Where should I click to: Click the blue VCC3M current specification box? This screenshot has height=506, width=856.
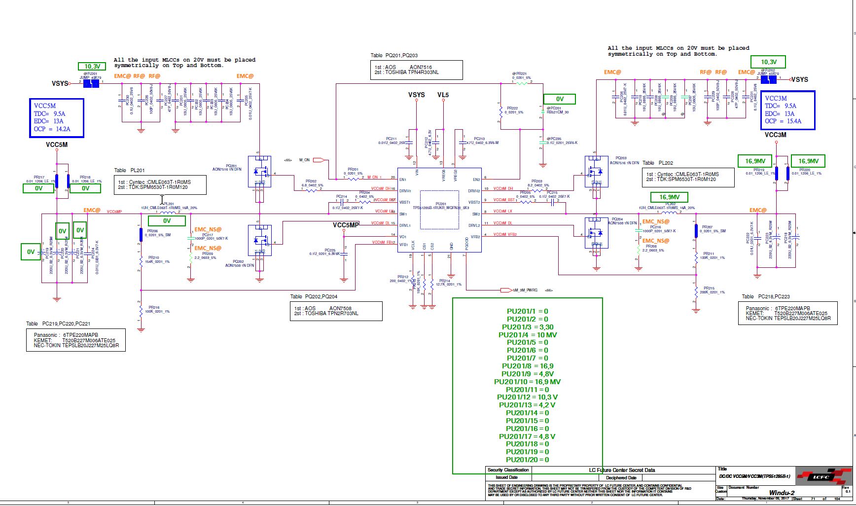pyautogui.click(x=787, y=110)
